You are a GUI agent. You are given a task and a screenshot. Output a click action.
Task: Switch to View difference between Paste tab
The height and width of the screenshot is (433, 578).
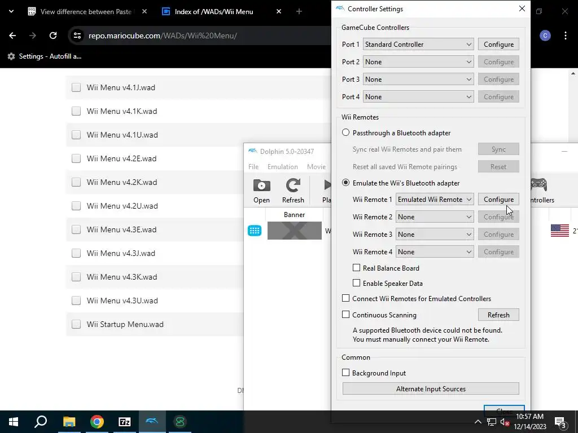[81, 11]
